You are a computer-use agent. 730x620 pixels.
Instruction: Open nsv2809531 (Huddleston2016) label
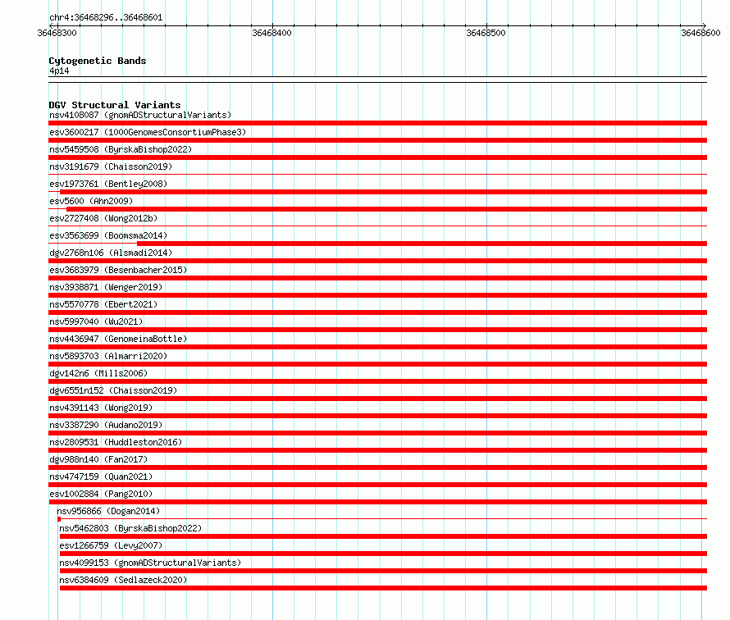[x=116, y=442]
